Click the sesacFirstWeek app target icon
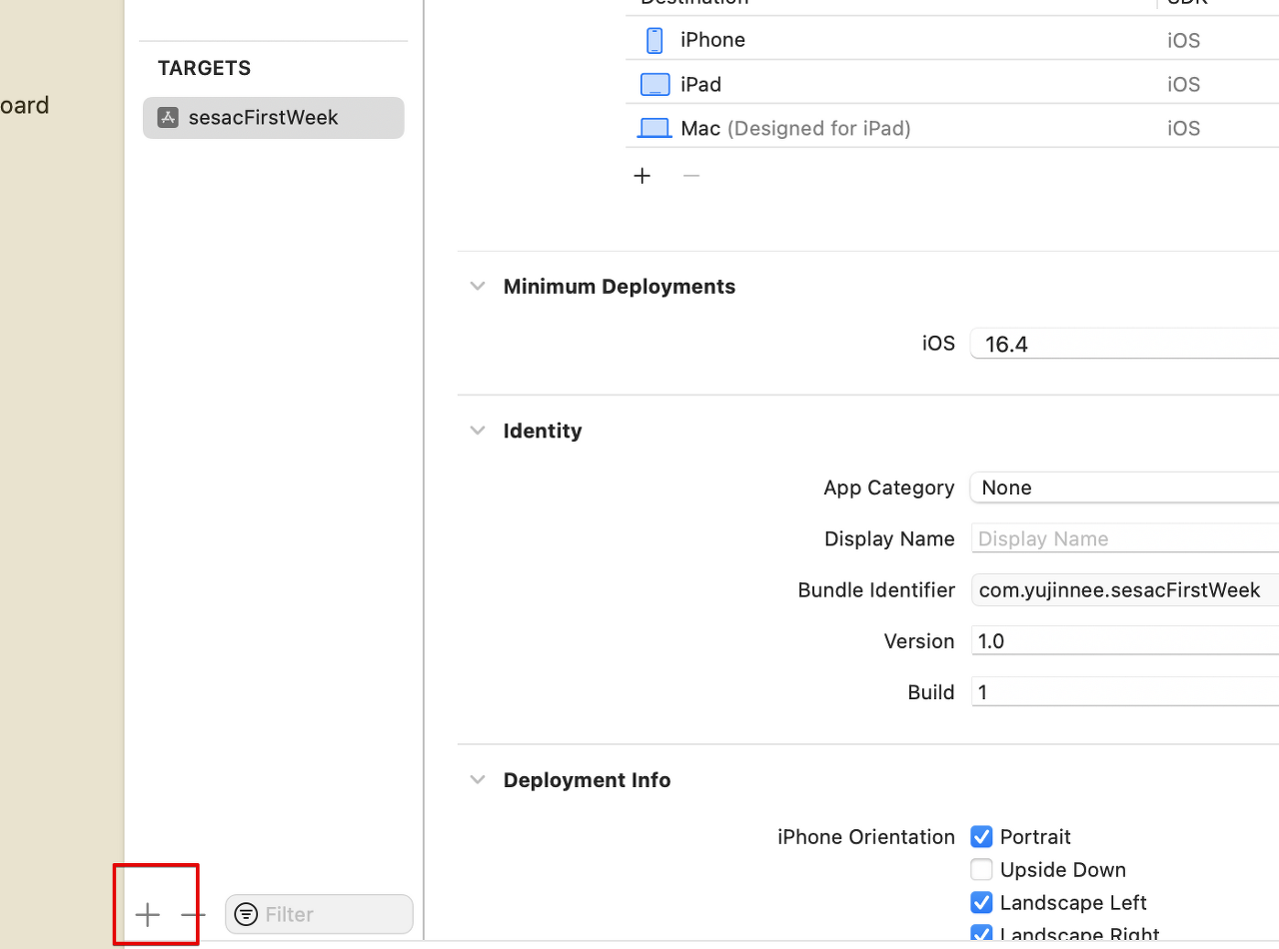The image size is (1279, 949). point(168,118)
